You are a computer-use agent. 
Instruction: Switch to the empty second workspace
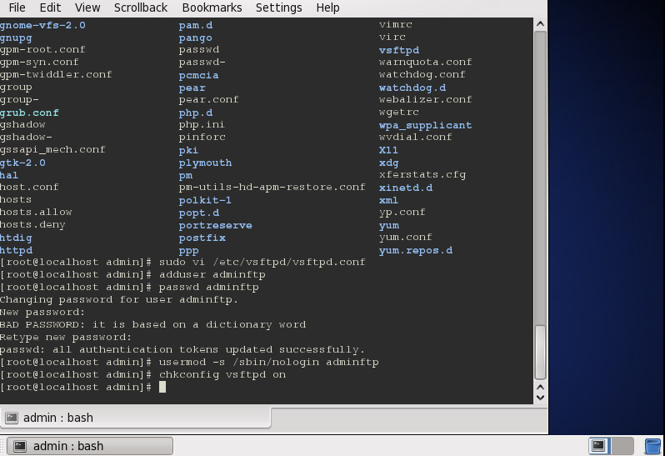point(622,445)
